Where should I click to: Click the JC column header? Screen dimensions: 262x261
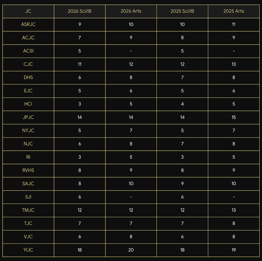coord(28,11)
